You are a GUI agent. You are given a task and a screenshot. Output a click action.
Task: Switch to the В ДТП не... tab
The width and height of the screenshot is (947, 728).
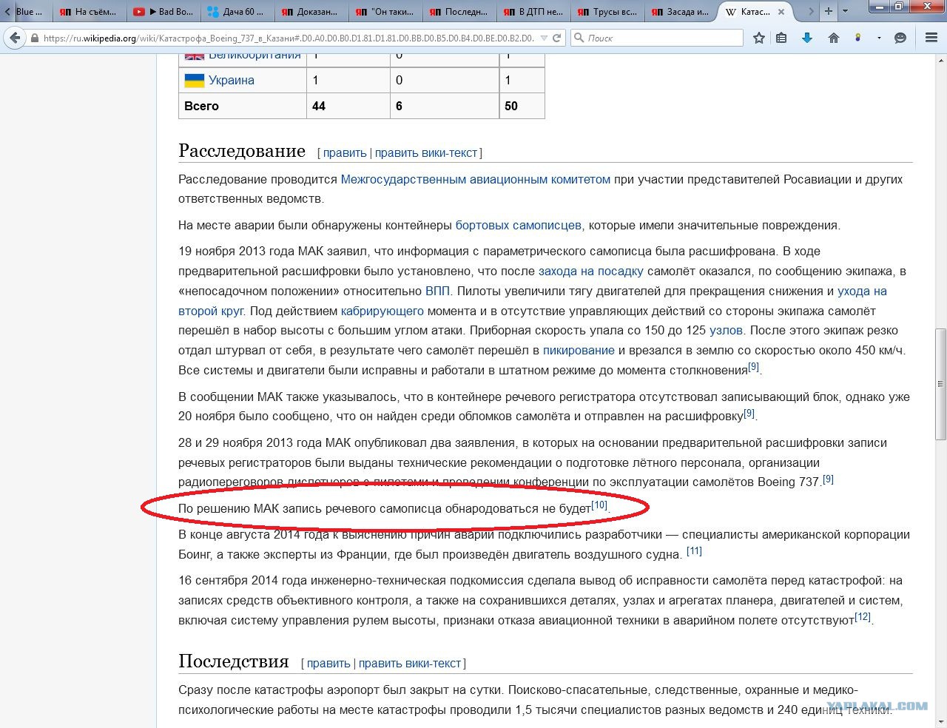coord(533,12)
